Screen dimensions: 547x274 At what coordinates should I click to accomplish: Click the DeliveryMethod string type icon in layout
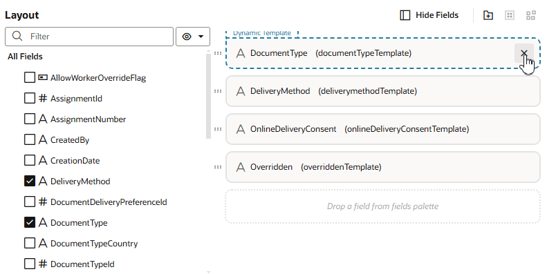(x=241, y=91)
